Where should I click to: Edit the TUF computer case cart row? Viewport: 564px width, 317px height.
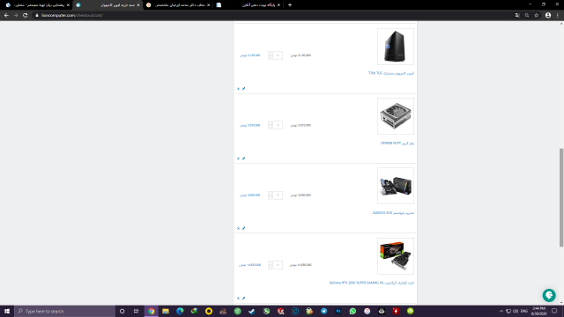[x=243, y=88]
